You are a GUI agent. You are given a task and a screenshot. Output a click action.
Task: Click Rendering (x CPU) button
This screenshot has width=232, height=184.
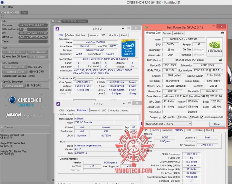pos(15,72)
